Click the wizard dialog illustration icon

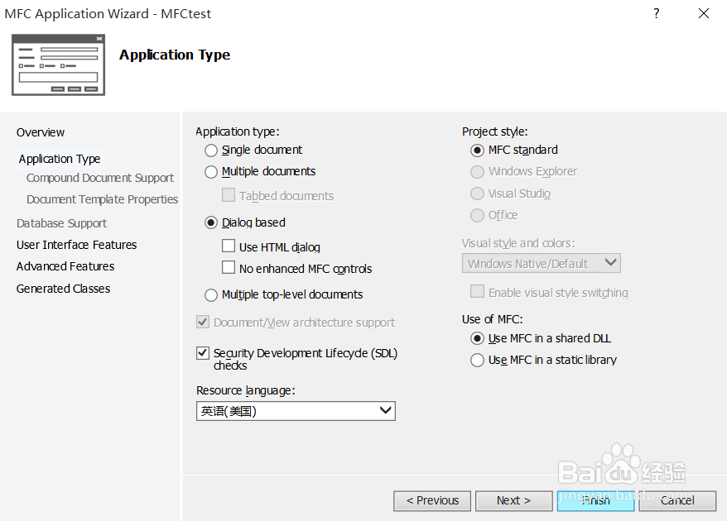tap(58, 65)
